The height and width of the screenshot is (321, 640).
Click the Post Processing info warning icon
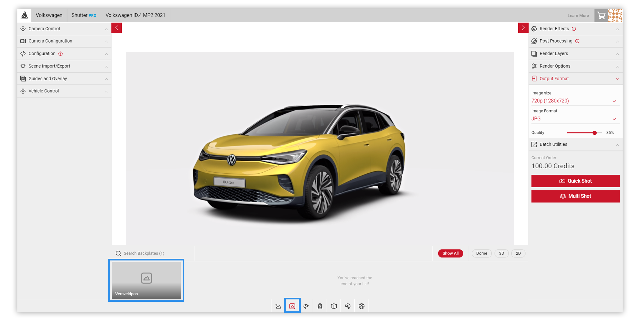[x=577, y=41]
